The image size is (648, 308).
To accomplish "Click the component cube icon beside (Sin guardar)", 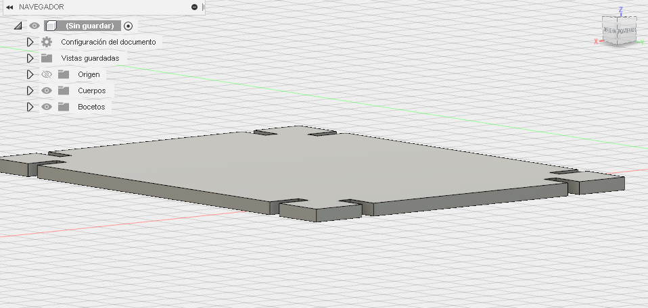I will (x=51, y=26).
